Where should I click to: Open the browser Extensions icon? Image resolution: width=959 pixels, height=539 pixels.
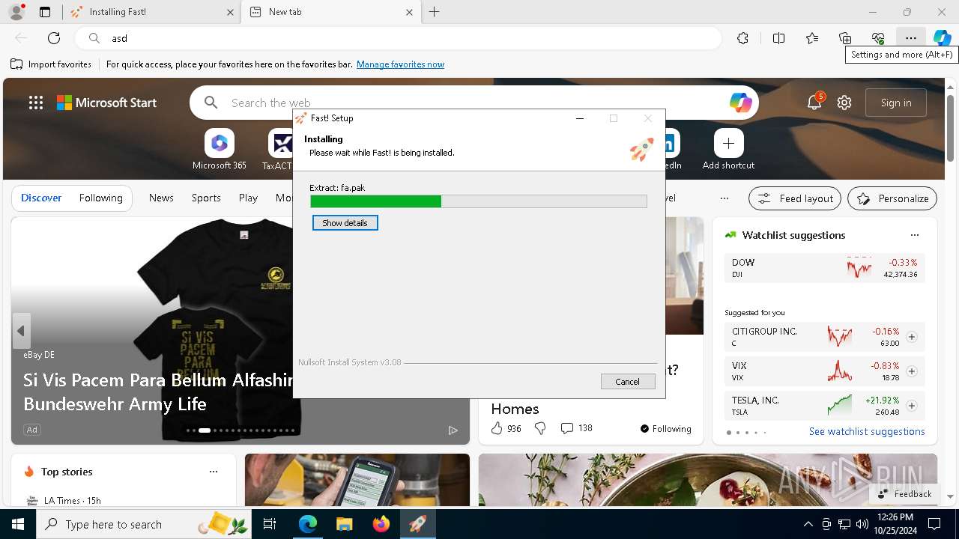(x=742, y=38)
